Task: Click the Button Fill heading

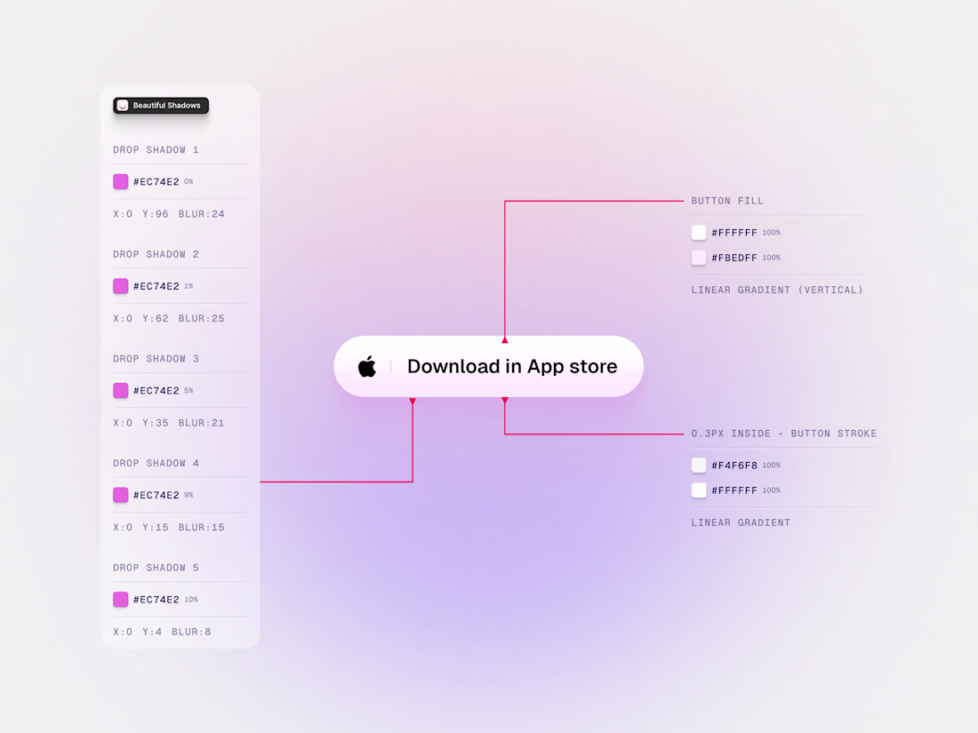Action: 727,201
